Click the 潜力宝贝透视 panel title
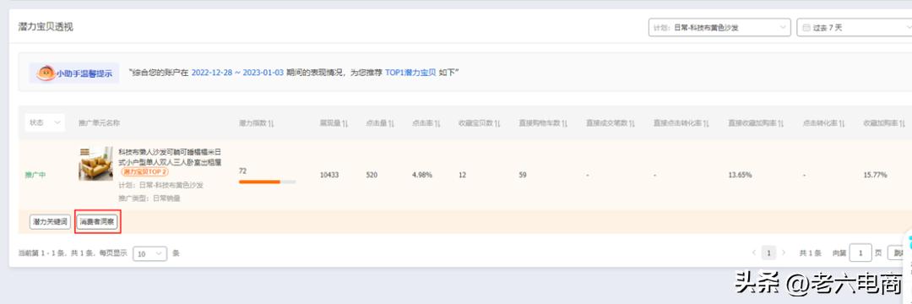Viewport: 912px width, 304px height. pyautogui.click(x=46, y=27)
